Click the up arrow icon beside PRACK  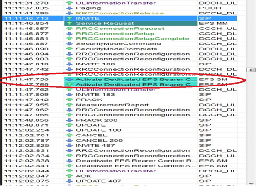[x=70, y=100]
